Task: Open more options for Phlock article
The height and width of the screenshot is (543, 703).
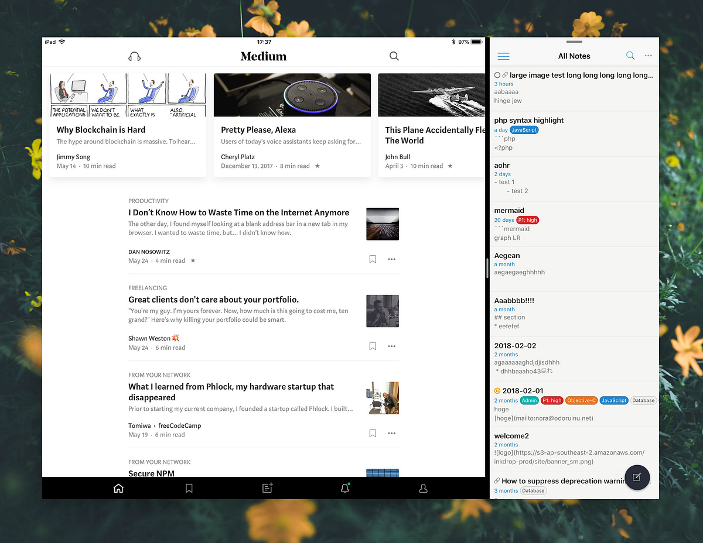Action: point(391,434)
